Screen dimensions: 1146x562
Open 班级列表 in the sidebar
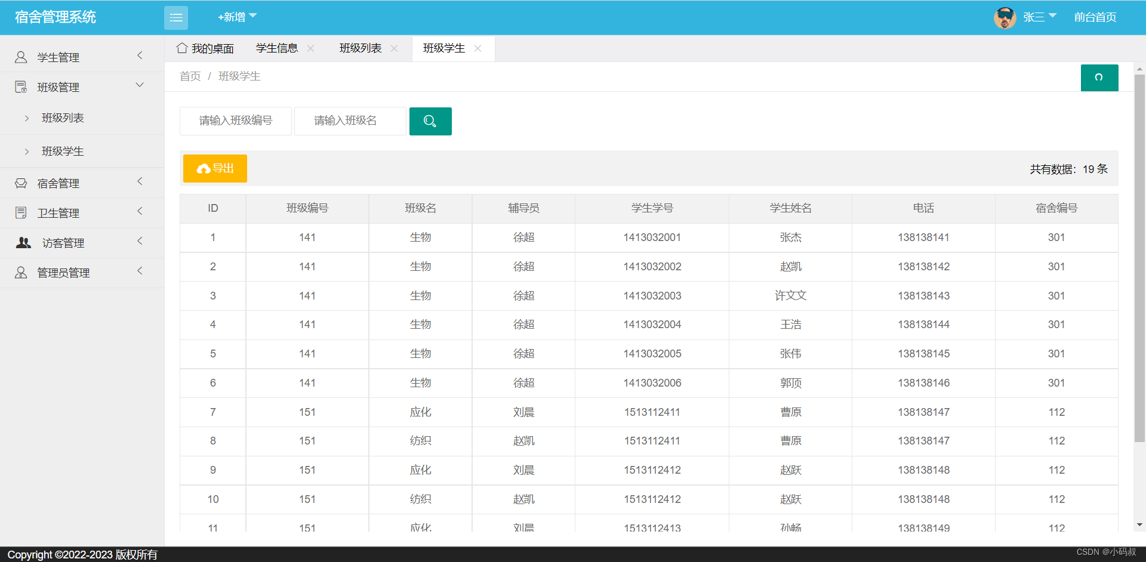[63, 118]
